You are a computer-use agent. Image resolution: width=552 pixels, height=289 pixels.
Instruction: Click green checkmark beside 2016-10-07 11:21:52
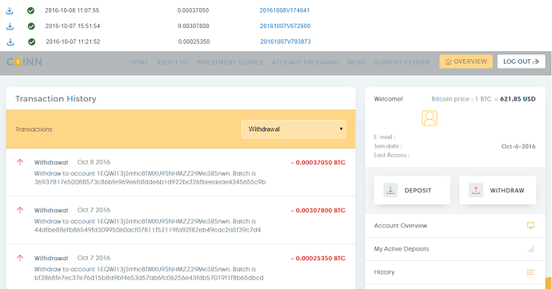32,42
